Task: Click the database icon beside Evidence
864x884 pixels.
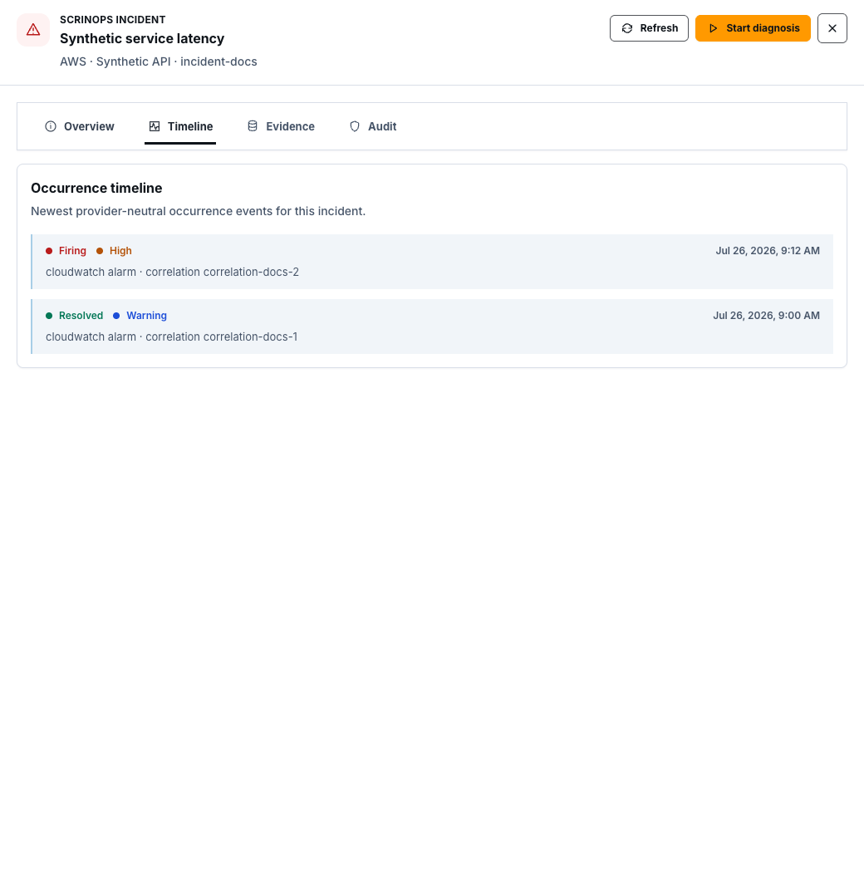Action: [x=253, y=126]
